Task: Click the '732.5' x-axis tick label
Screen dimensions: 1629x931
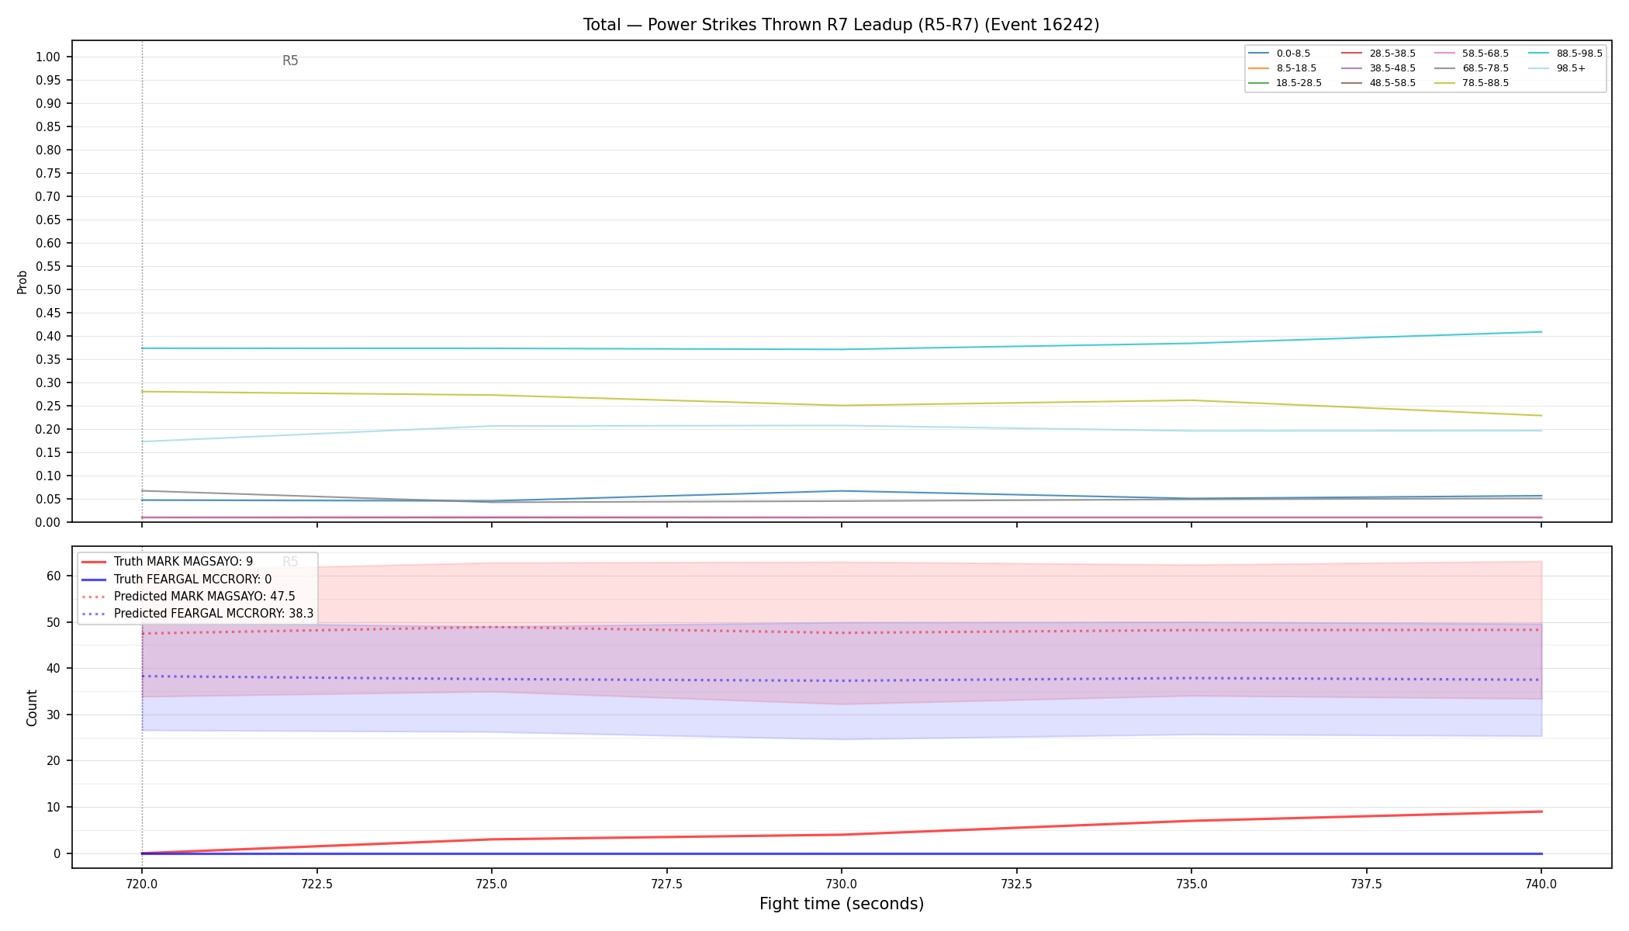Action: 1016,884
